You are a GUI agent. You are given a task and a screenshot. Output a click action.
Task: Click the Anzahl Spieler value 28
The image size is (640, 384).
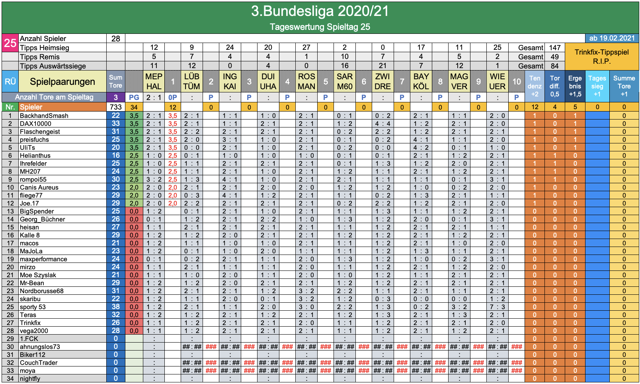[x=116, y=39]
